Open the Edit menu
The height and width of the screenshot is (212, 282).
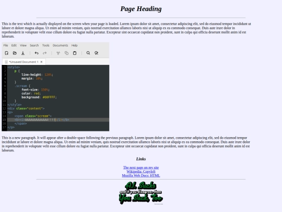point(14,46)
